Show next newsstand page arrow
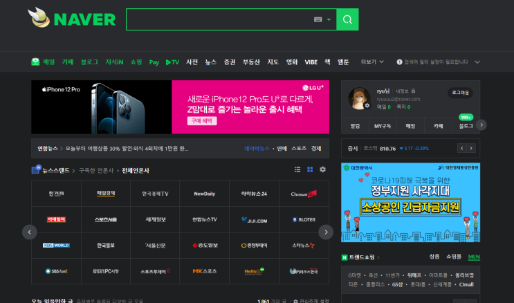Screen dimensions: 514x303 click(x=326, y=232)
